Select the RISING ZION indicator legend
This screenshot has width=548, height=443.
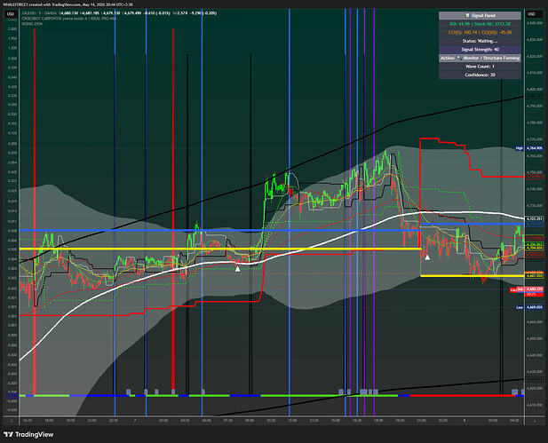pos(32,24)
